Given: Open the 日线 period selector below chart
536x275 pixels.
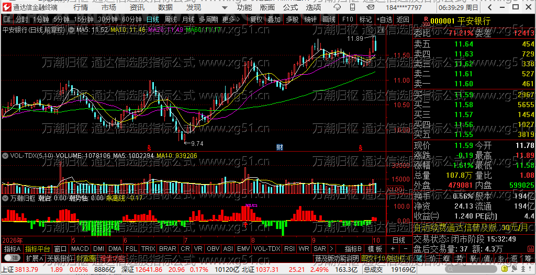Looking at the screenshot, I should pos(398,240).
